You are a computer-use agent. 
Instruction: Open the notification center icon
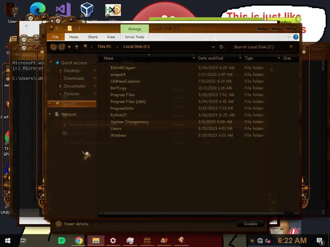point(320,241)
